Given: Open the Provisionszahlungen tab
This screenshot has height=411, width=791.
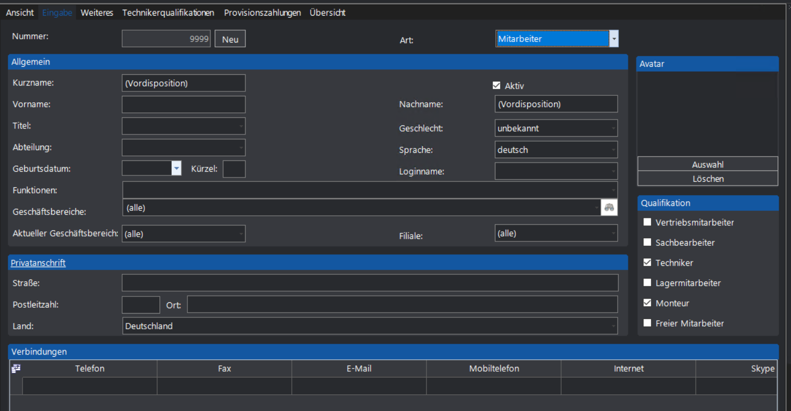Looking at the screenshot, I should click(x=262, y=12).
